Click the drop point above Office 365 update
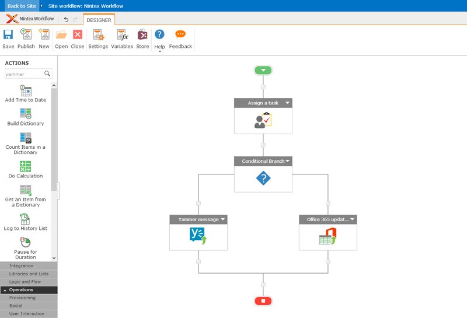 [328, 204]
